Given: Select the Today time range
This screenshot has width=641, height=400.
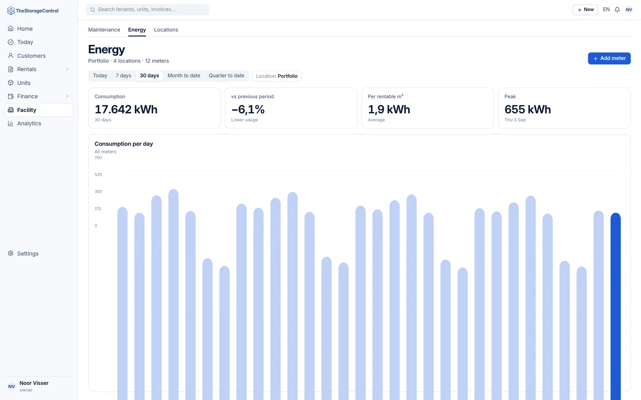Looking at the screenshot, I should pos(100,76).
